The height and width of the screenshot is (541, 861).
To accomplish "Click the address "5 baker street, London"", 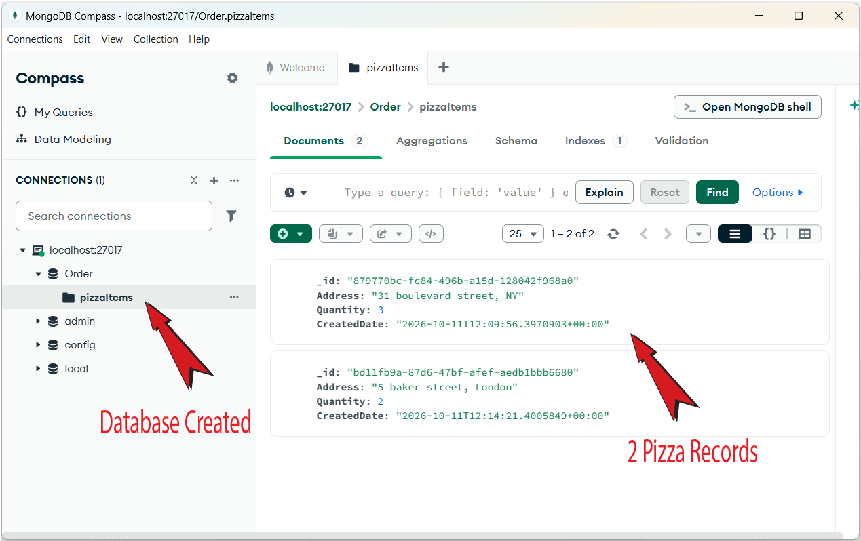I will 444,387.
